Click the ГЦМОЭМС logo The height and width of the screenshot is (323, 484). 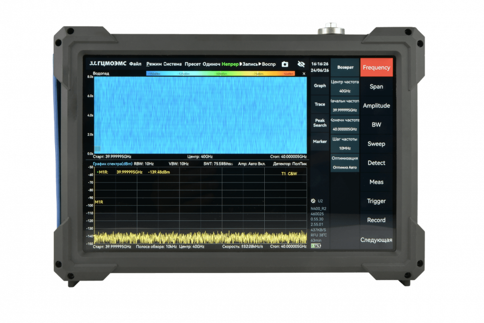[108, 63]
